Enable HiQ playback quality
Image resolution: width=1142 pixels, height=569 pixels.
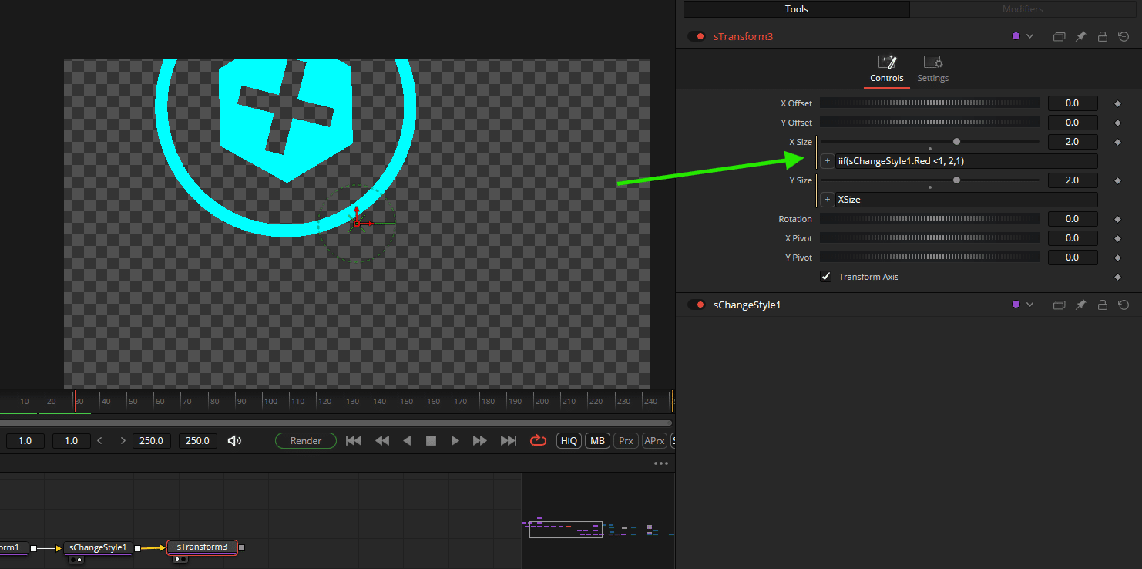click(569, 440)
